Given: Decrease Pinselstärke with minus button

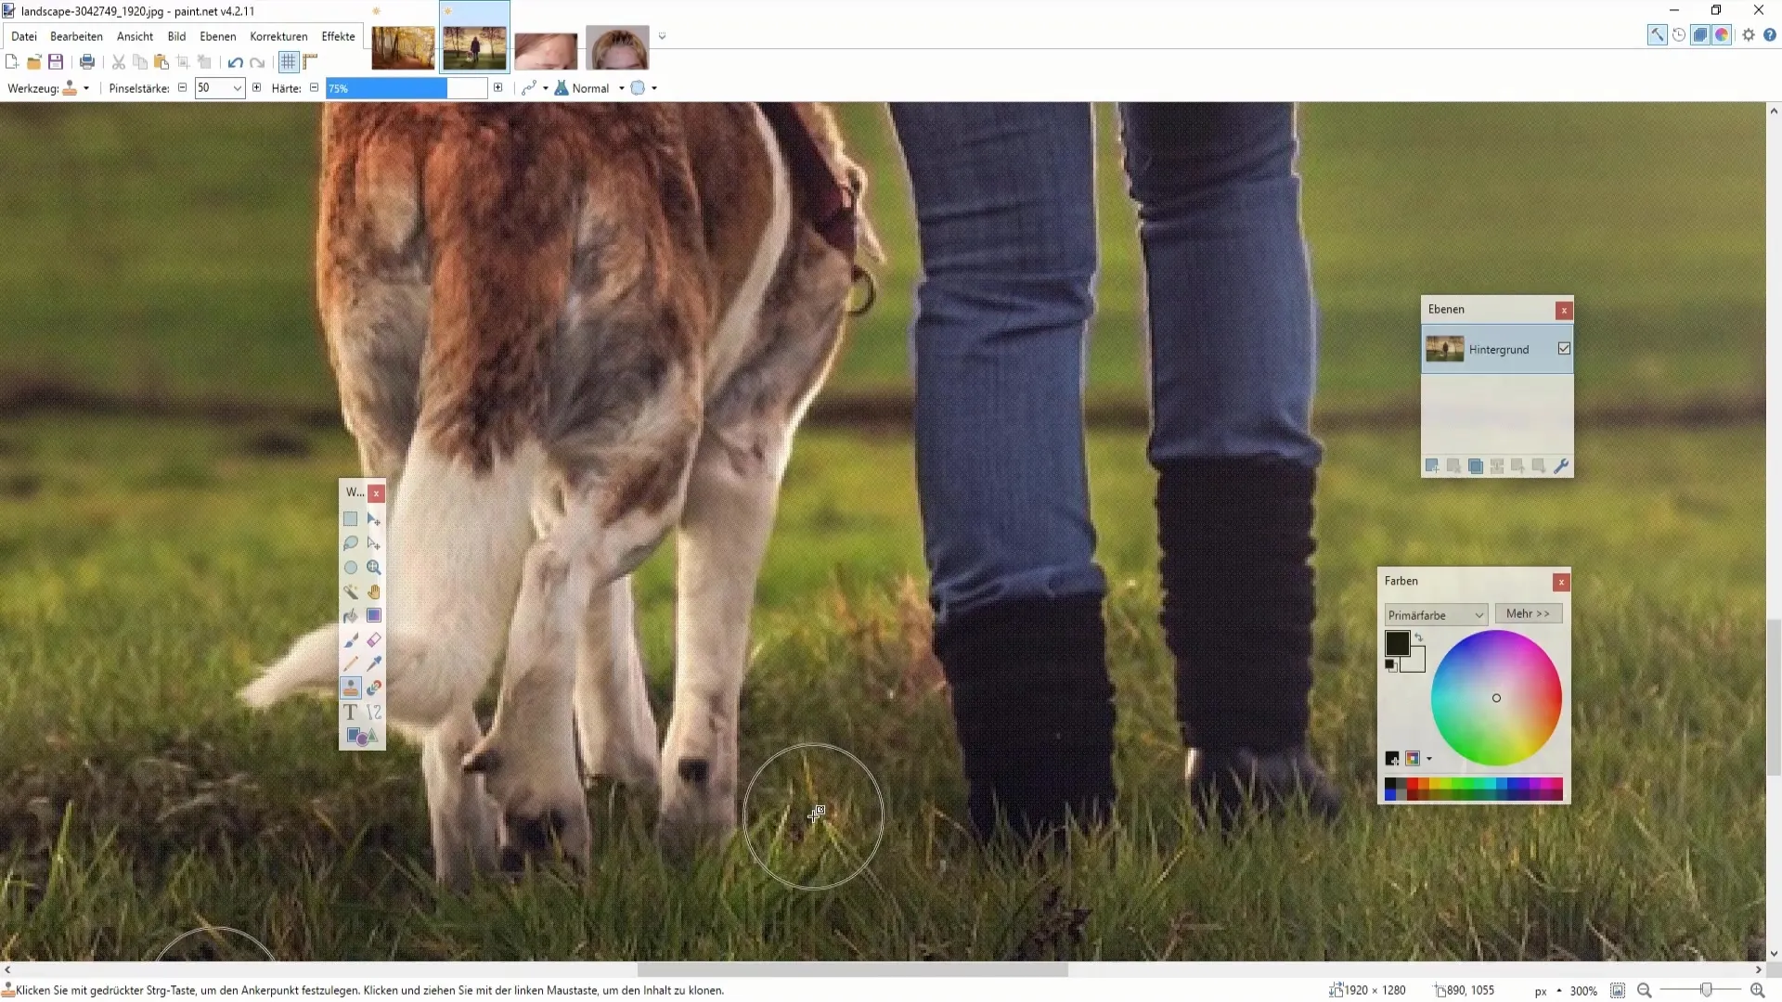Looking at the screenshot, I should 182,88.
